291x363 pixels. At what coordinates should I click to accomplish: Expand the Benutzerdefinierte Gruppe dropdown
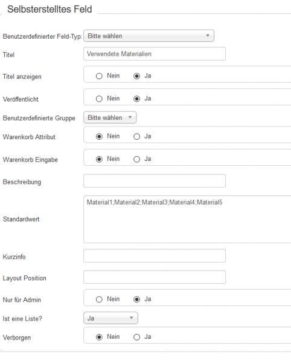pos(110,117)
